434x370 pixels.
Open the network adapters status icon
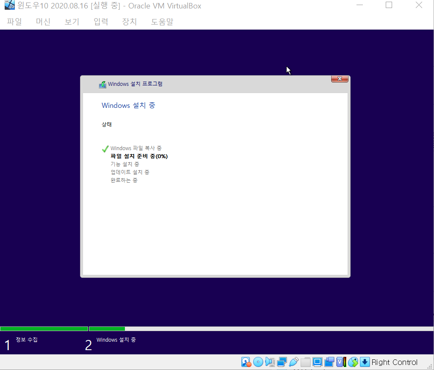282,362
